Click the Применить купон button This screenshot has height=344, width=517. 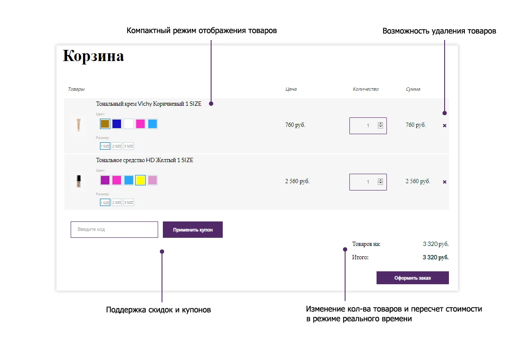[193, 230]
